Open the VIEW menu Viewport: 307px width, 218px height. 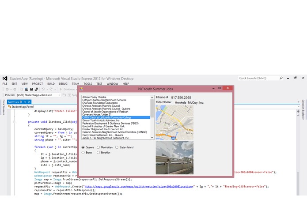click(x=24, y=84)
